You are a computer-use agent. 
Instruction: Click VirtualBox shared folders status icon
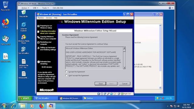[x=111, y=94]
